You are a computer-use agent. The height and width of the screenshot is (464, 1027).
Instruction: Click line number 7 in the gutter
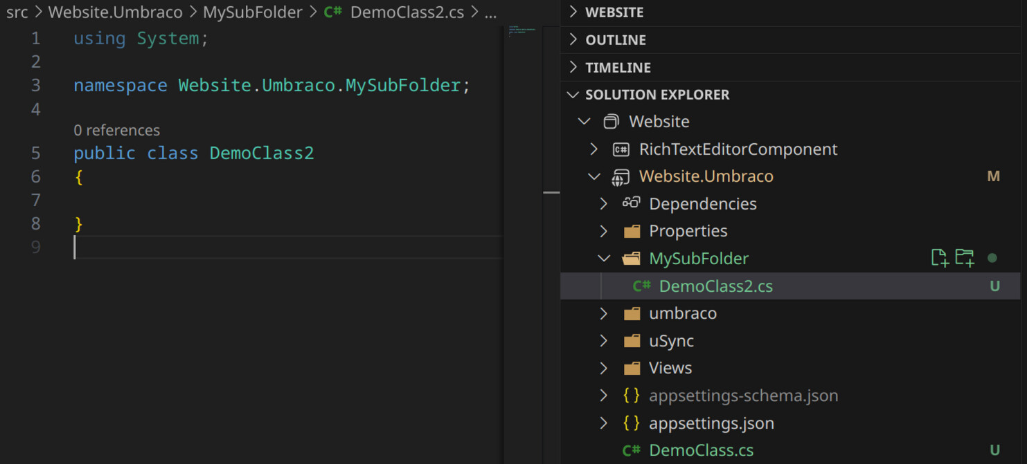[36, 201]
